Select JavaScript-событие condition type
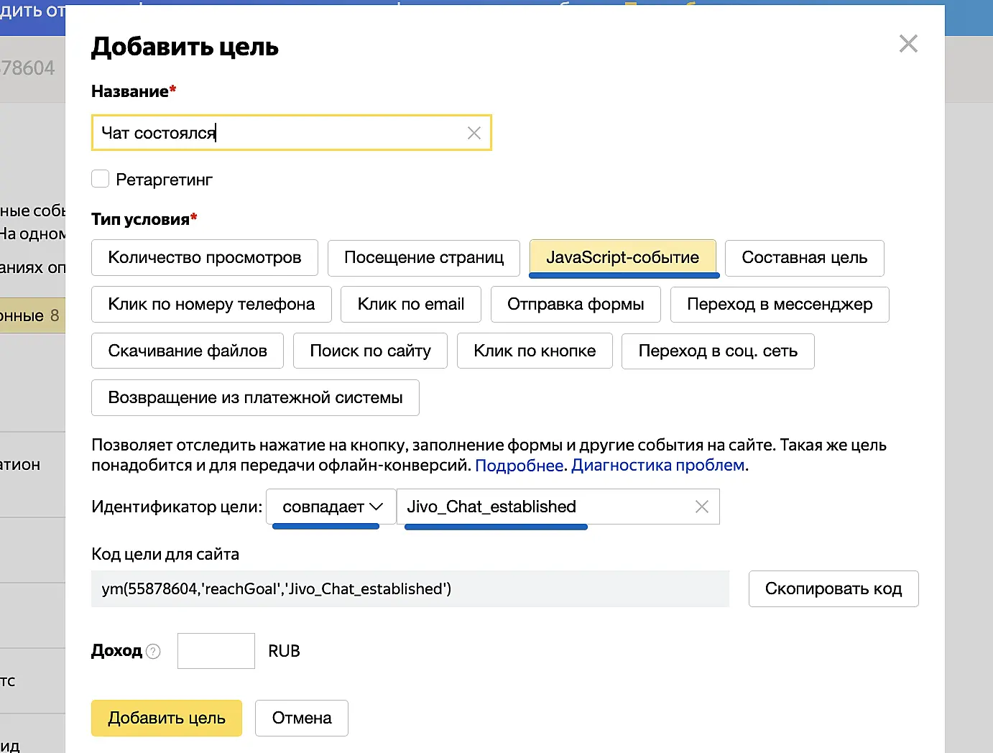The width and height of the screenshot is (993, 753). (622, 258)
